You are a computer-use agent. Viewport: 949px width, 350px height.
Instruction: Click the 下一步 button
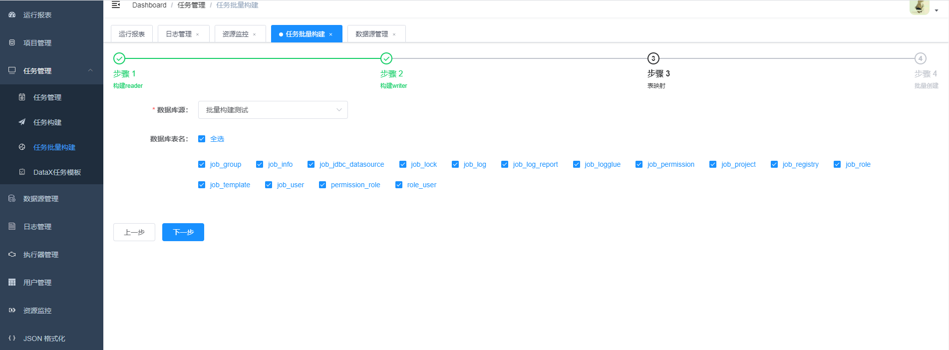tap(183, 232)
